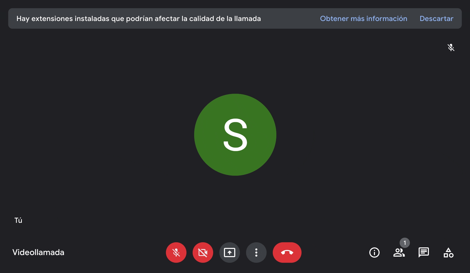Open the participants panel people icon
This screenshot has height=273, width=470.
point(399,253)
